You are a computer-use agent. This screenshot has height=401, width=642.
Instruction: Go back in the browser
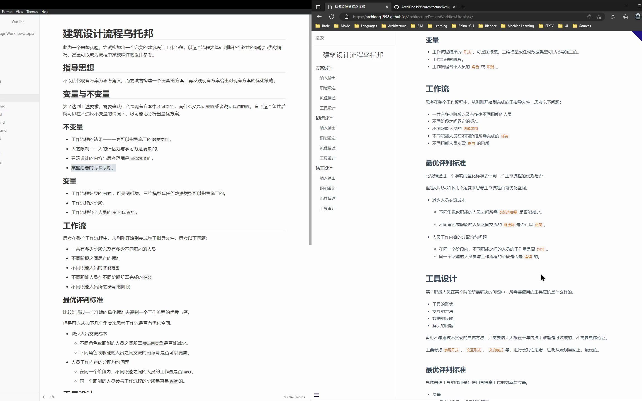[x=319, y=17]
